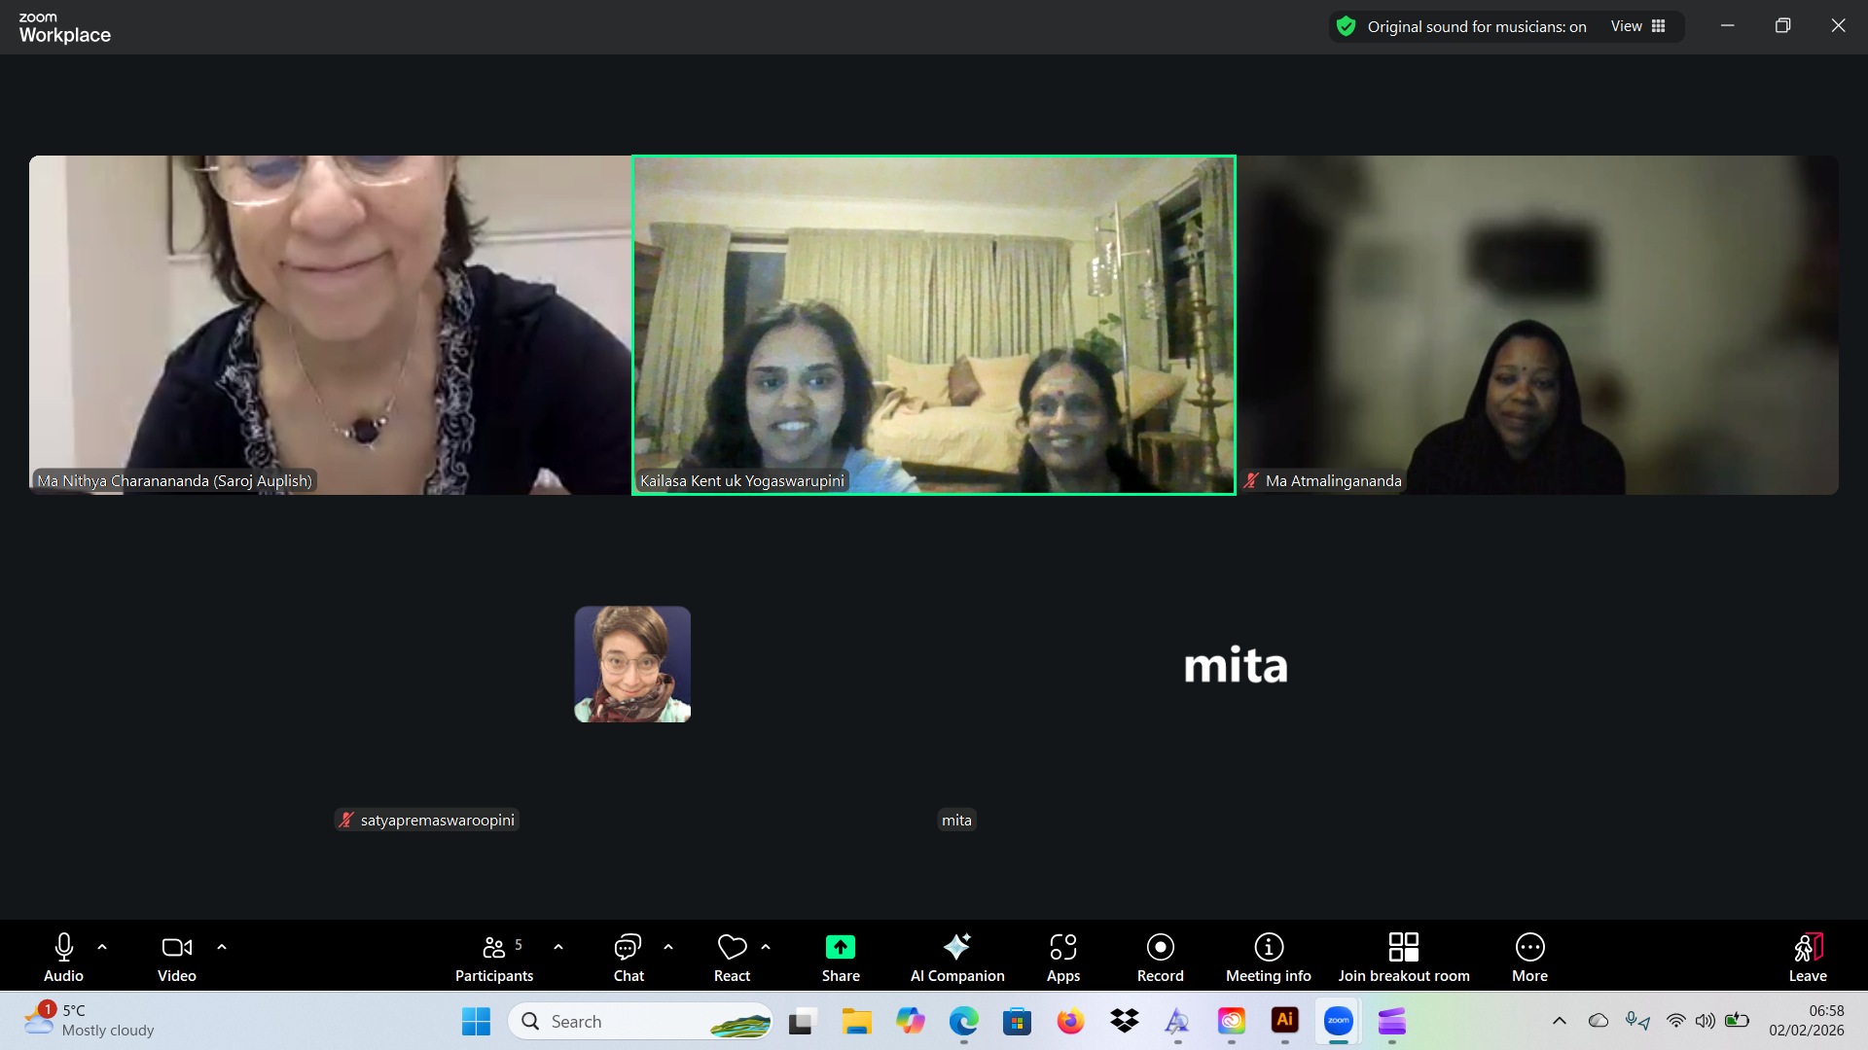Expand video options arrow next to Video
This screenshot has width=1868, height=1050.
click(222, 947)
